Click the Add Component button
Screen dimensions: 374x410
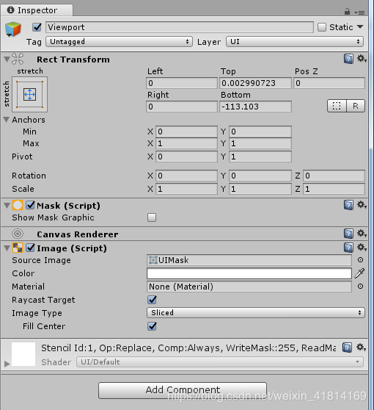pos(183,390)
